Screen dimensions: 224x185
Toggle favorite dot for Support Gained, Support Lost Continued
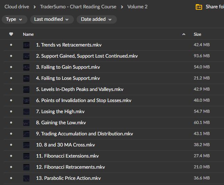[x=11, y=56]
